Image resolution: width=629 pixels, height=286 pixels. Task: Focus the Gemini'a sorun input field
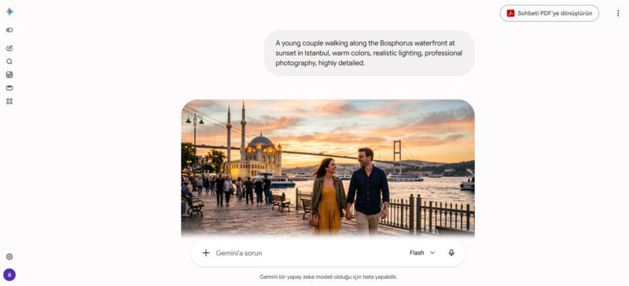(x=309, y=253)
